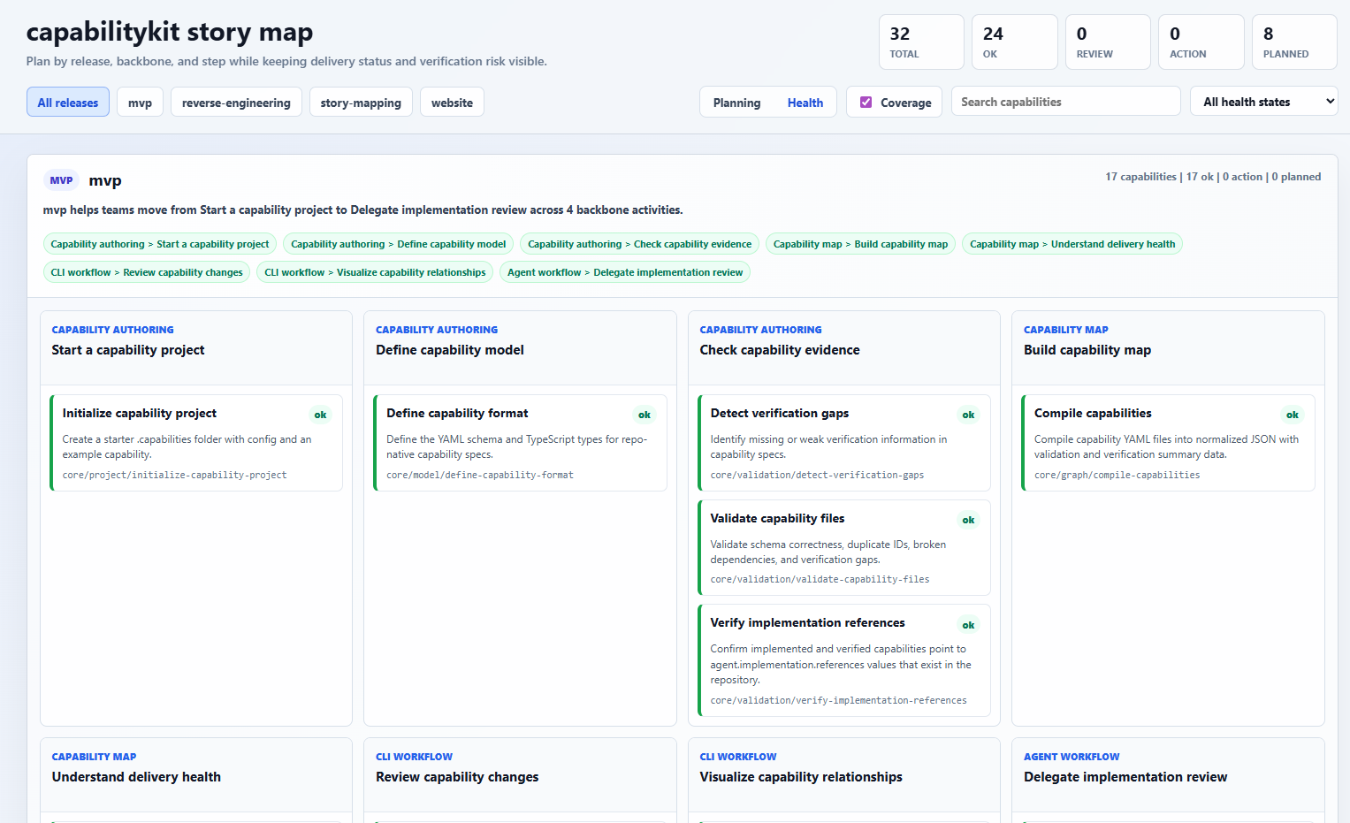
Task: Click chip 'Capability authoring > Start a capability project'
Action: click(160, 244)
